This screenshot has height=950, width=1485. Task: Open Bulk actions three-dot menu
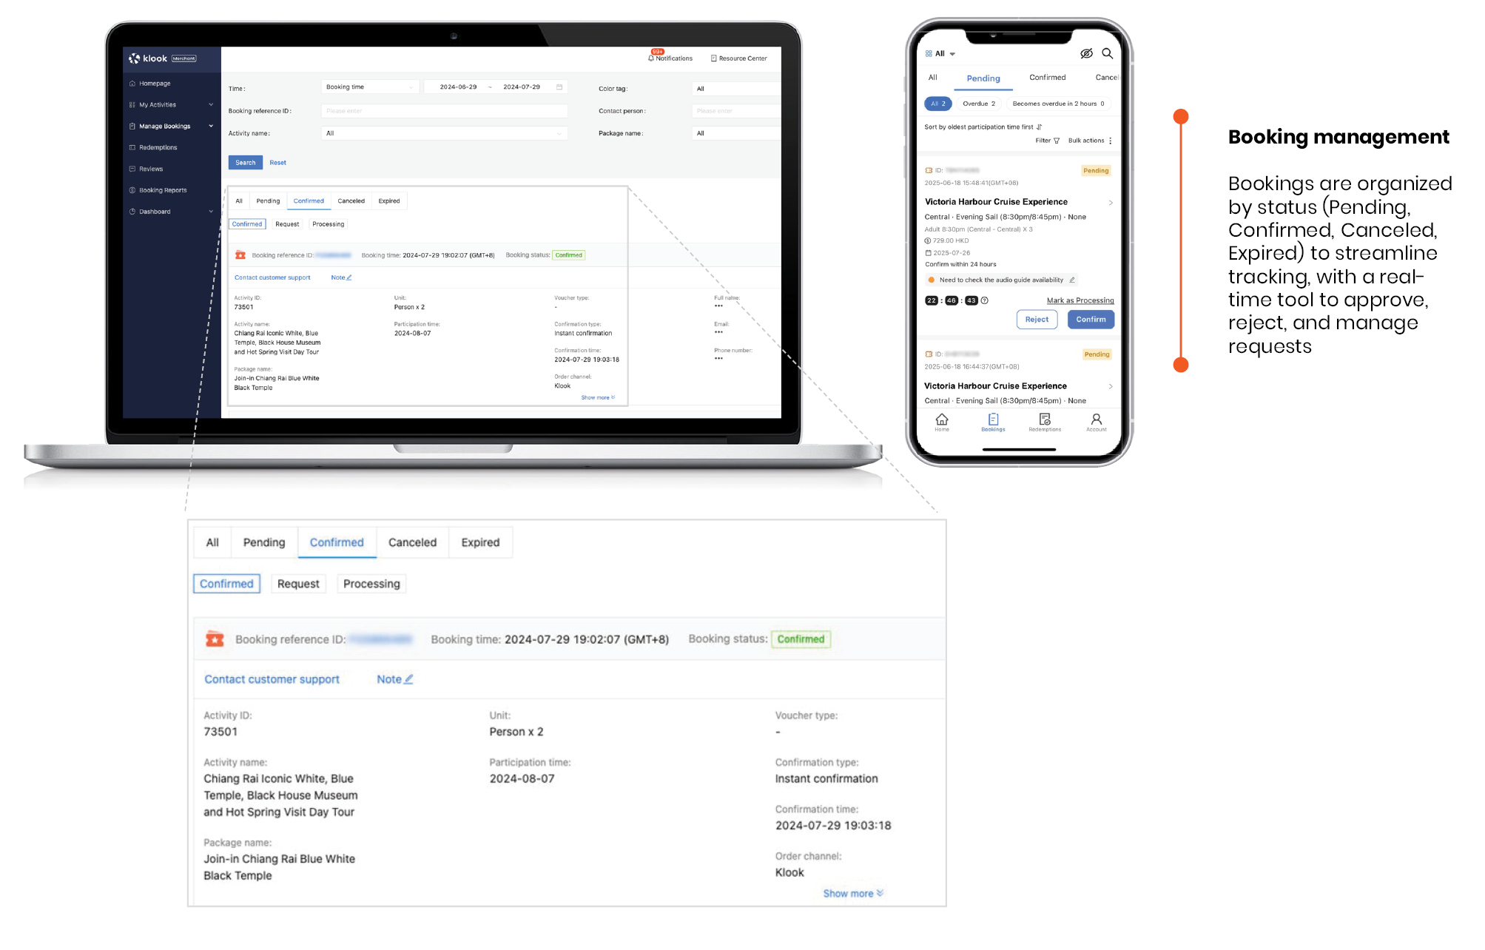pos(1110,141)
